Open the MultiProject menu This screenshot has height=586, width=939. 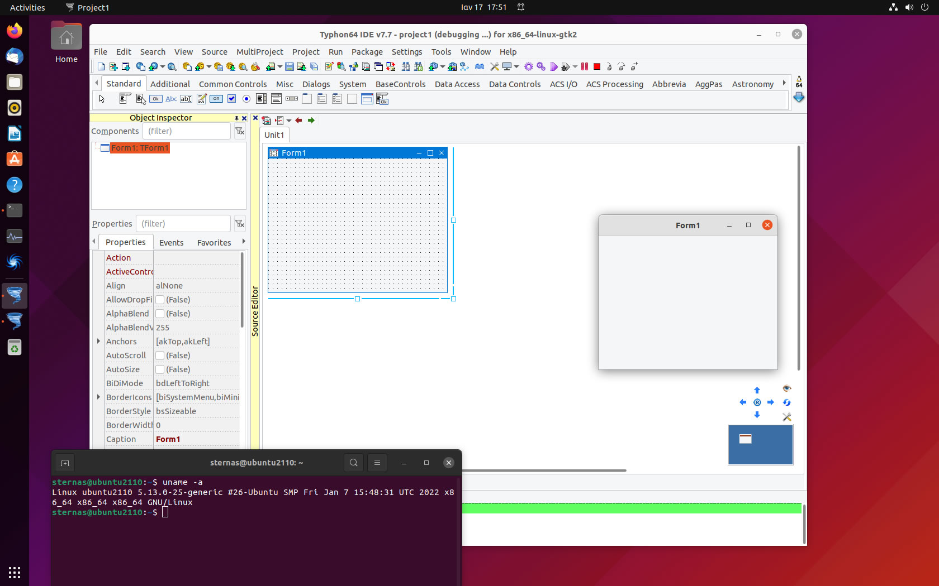click(259, 52)
